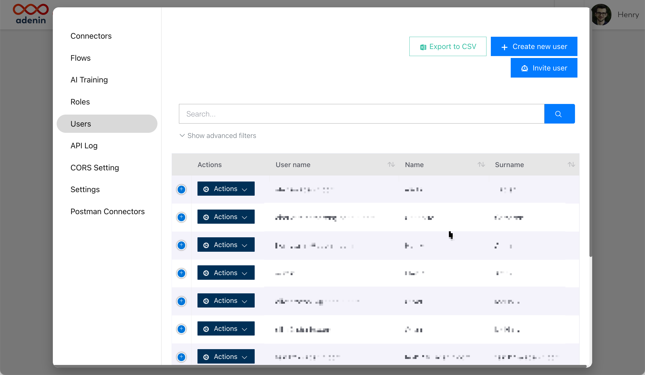This screenshot has height=375, width=645.
Task: Click Create new user button
Action: coord(534,47)
